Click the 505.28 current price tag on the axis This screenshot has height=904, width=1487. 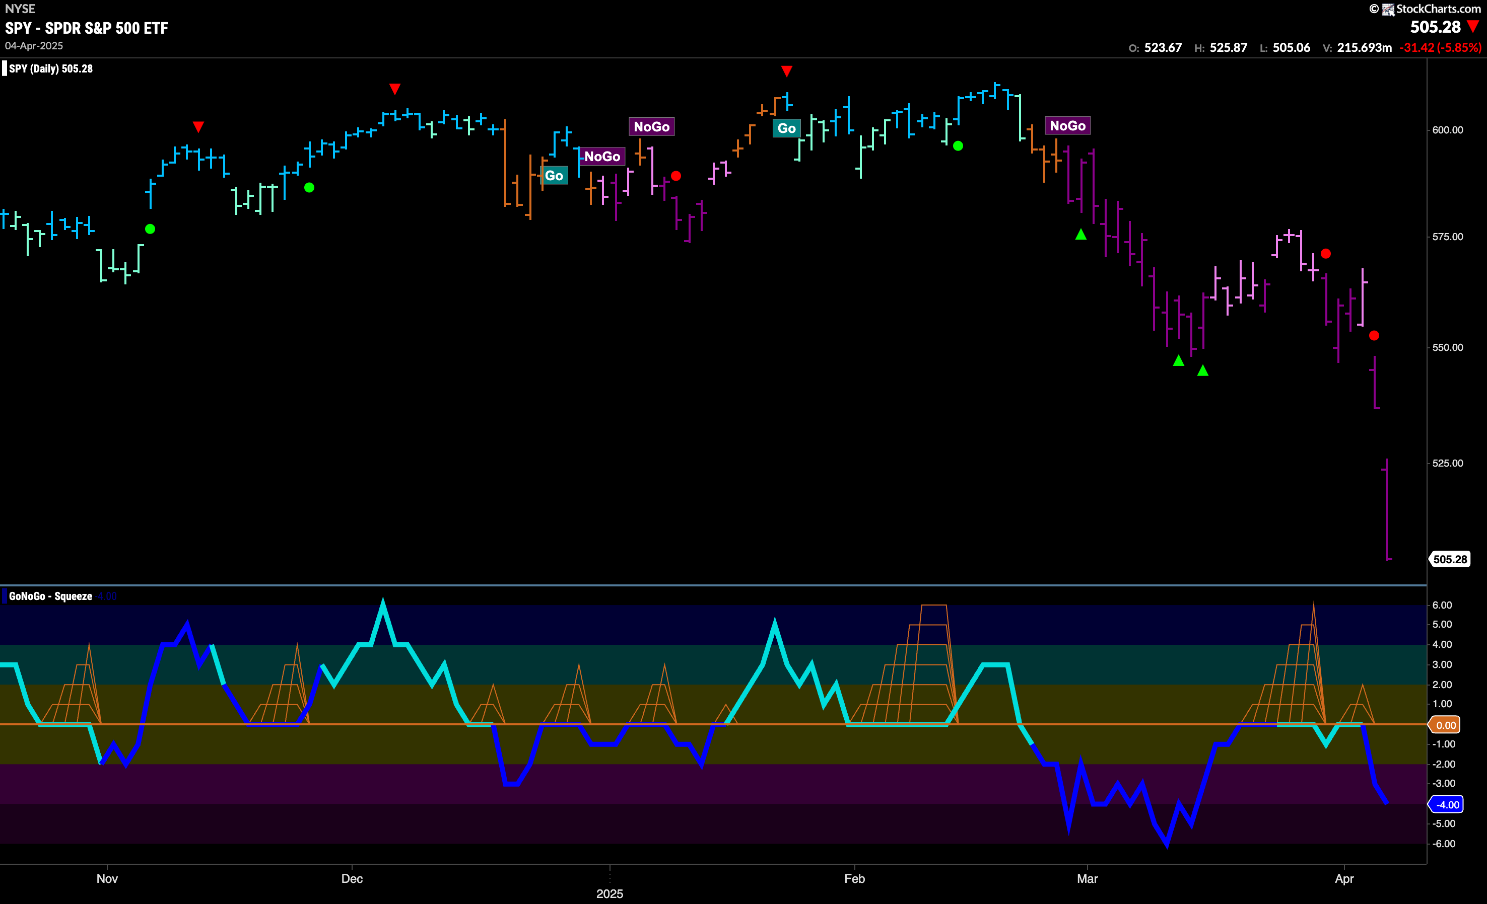(x=1450, y=559)
